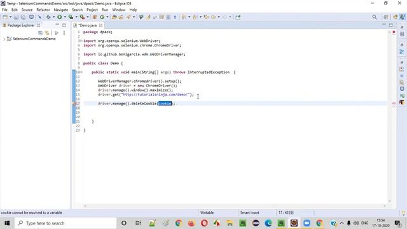Open the Refactor menu
Image resolution: width=407 pixels, height=229 pixels.
(43, 10)
